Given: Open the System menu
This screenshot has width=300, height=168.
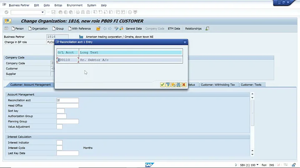Looking at the screenshot, I should (92, 5).
